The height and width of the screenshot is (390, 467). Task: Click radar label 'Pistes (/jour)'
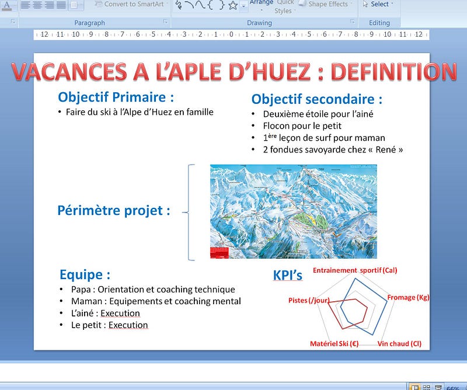click(x=309, y=300)
